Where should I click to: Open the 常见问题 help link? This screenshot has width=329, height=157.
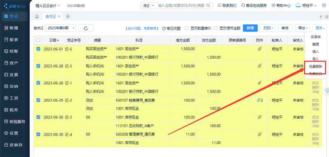click(172, 28)
